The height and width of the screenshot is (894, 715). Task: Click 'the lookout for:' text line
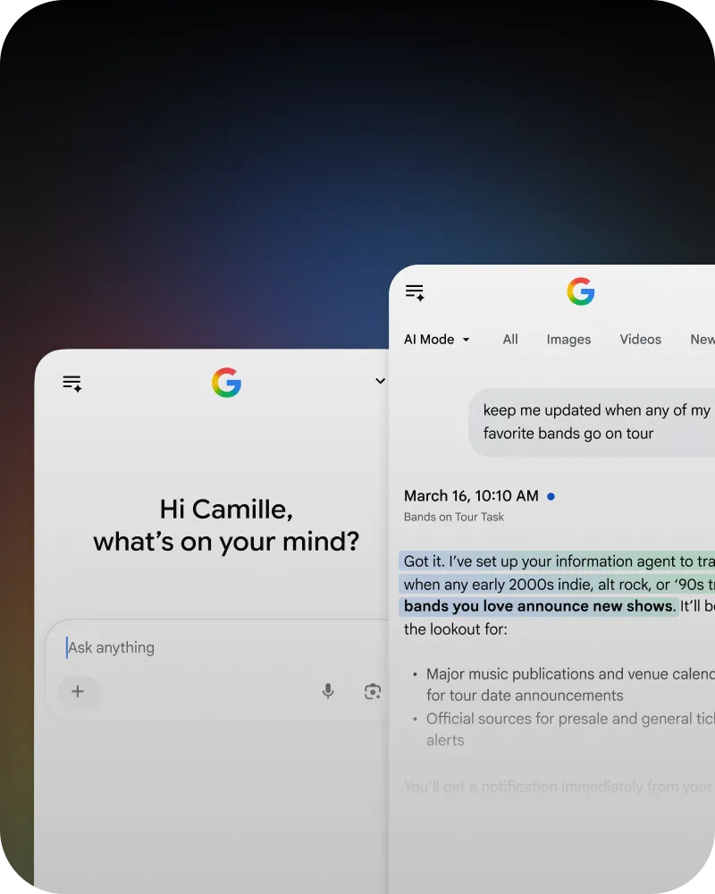point(456,629)
